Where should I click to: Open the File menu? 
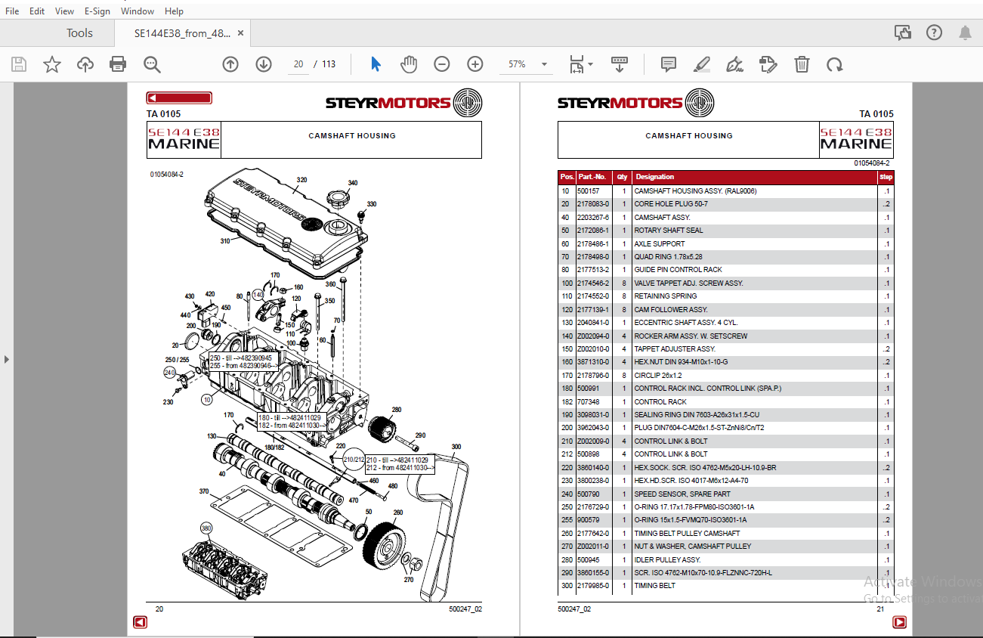[x=12, y=11]
